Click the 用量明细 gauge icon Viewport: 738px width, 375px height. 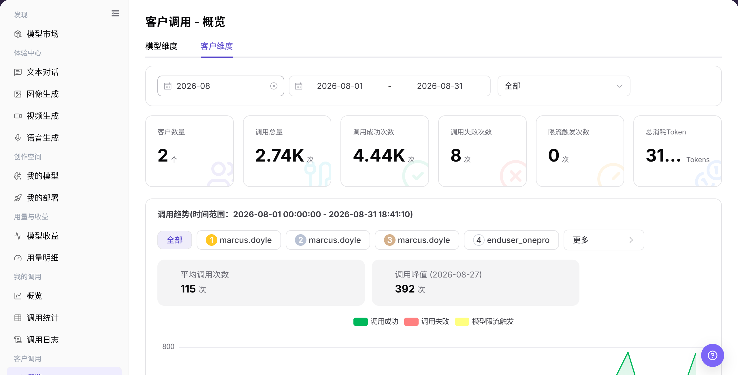tap(18, 258)
